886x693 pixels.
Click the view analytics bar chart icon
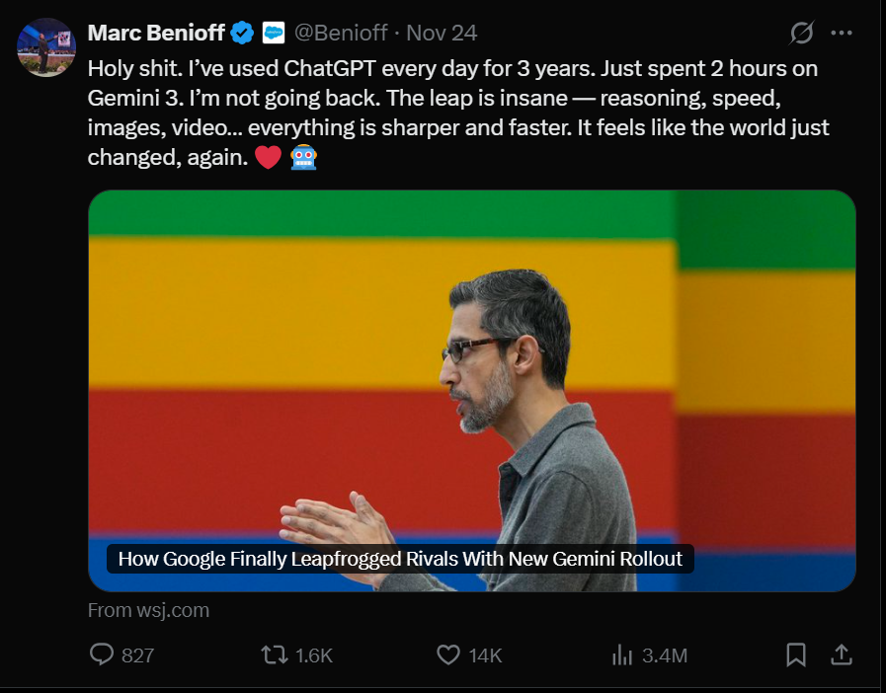coord(622,654)
